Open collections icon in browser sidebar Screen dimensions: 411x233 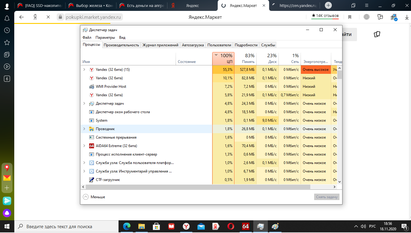pos(7,54)
